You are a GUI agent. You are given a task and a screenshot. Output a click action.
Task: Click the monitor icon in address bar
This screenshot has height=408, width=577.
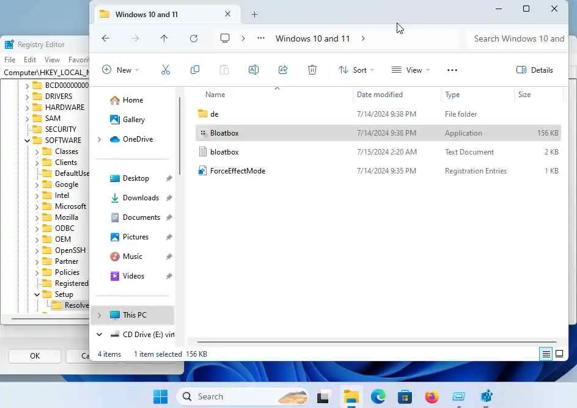click(x=225, y=38)
